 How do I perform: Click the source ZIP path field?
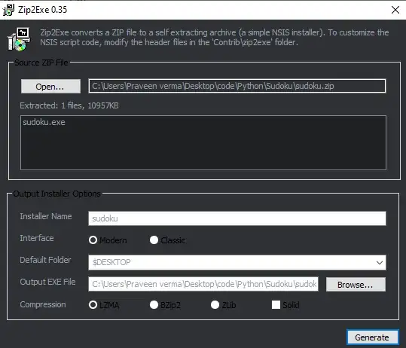click(x=237, y=86)
